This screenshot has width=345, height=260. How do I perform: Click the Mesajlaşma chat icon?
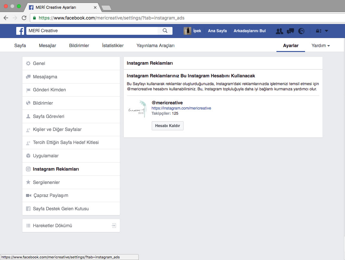(x=28, y=77)
